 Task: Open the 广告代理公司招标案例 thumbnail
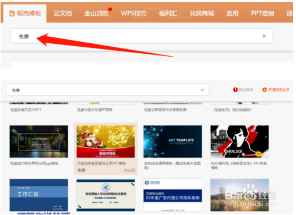click(x=173, y=195)
